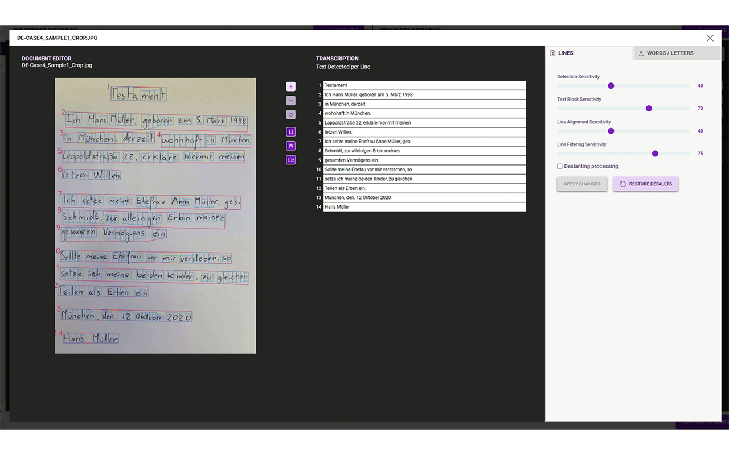Edit transcription line 6 'letzen Willen.'
This screenshot has width=729, height=455.
pyautogui.click(x=424, y=132)
